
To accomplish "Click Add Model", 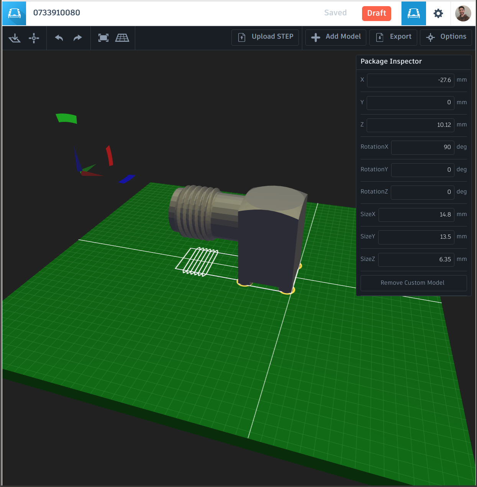I will (x=335, y=37).
